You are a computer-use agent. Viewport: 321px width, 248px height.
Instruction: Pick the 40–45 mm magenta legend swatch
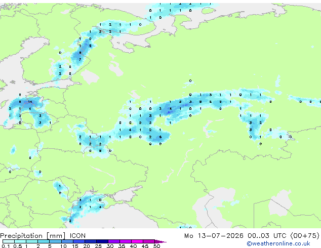[137, 241]
